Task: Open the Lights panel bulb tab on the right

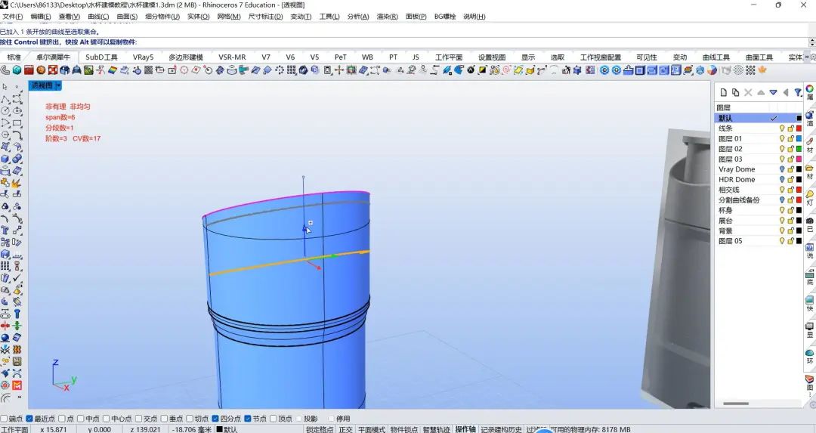Action: pyautogui.click(x=810, y=194)
